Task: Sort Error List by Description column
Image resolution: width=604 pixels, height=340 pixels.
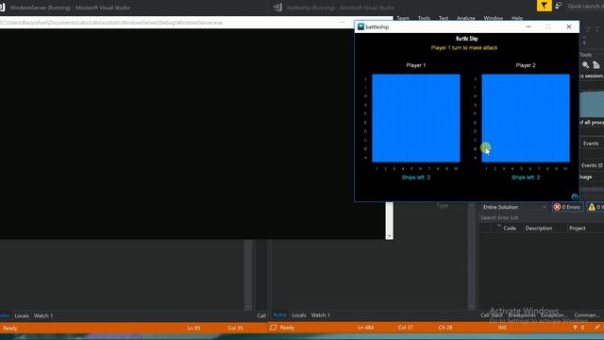Action: click(539, 229)
